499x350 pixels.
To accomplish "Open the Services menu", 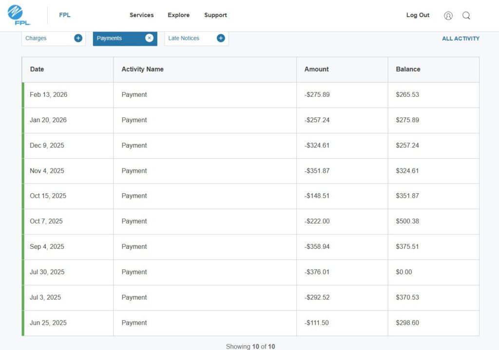I will point(141,15).
